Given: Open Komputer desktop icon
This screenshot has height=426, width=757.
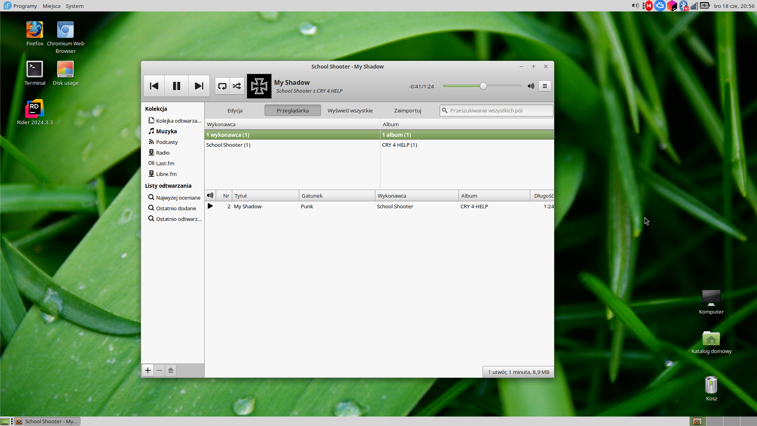Looking at the screenshot, I should (711, 302).
